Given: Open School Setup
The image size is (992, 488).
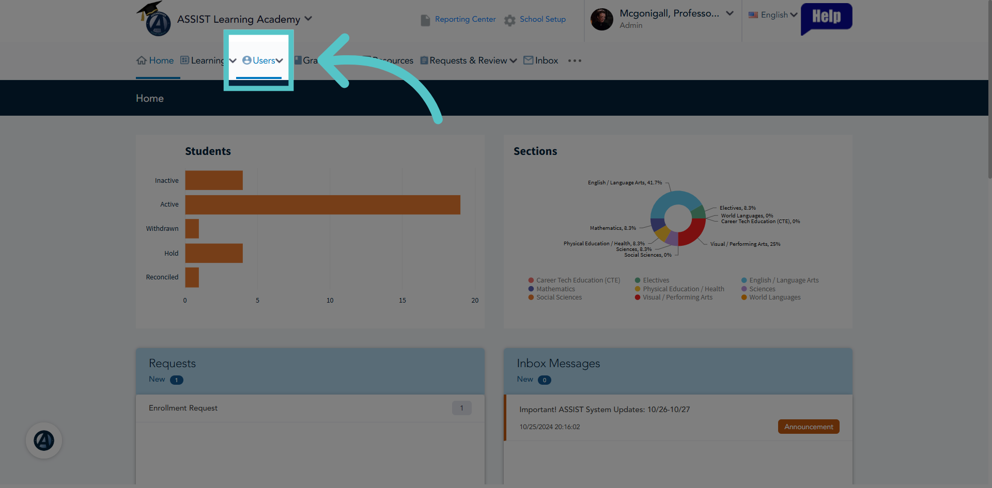Looking at the screenshot, I should coord(542,19).
